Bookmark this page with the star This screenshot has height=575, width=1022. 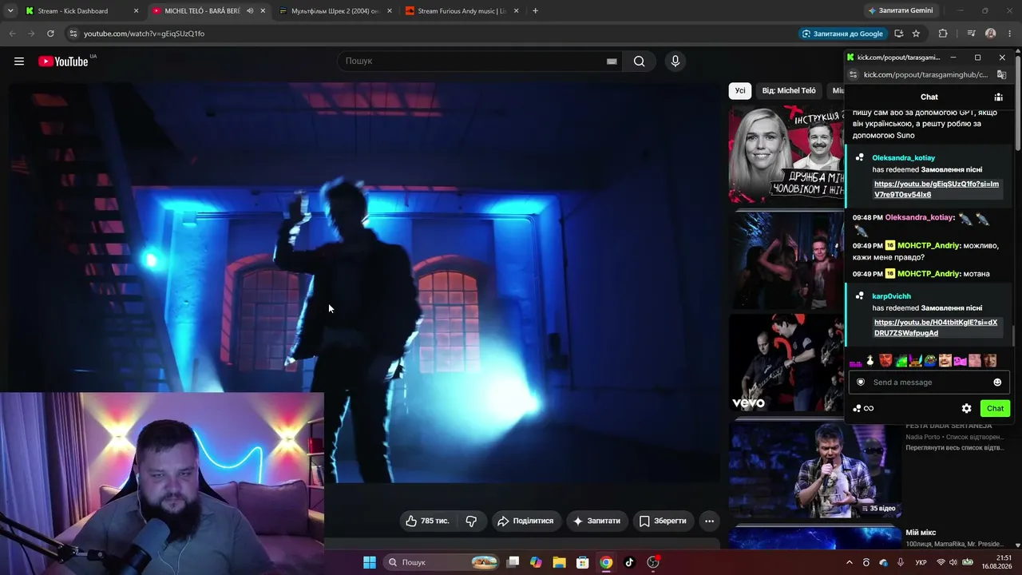click(x=916, y=34)
